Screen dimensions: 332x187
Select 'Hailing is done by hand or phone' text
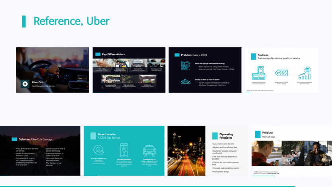pos(207,80)
